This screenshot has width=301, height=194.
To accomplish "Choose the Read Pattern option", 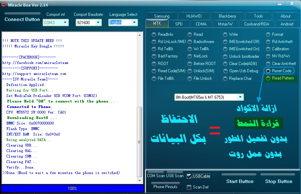I will tap(268, 78).
